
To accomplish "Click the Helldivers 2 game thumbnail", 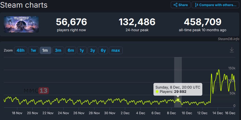I will pyautogui.click(x=21, y=24).
